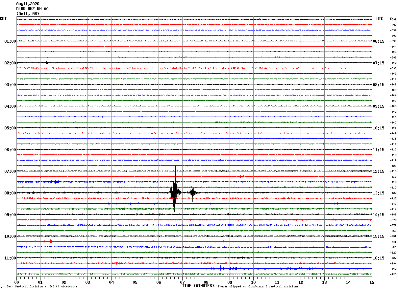Select the 16:15 UTC time label
398x291 pixels.
[378, 258]
